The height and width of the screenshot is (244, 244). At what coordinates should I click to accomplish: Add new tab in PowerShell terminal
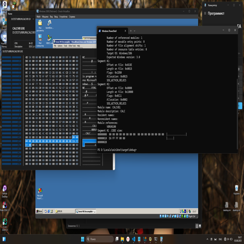[131, 31]
